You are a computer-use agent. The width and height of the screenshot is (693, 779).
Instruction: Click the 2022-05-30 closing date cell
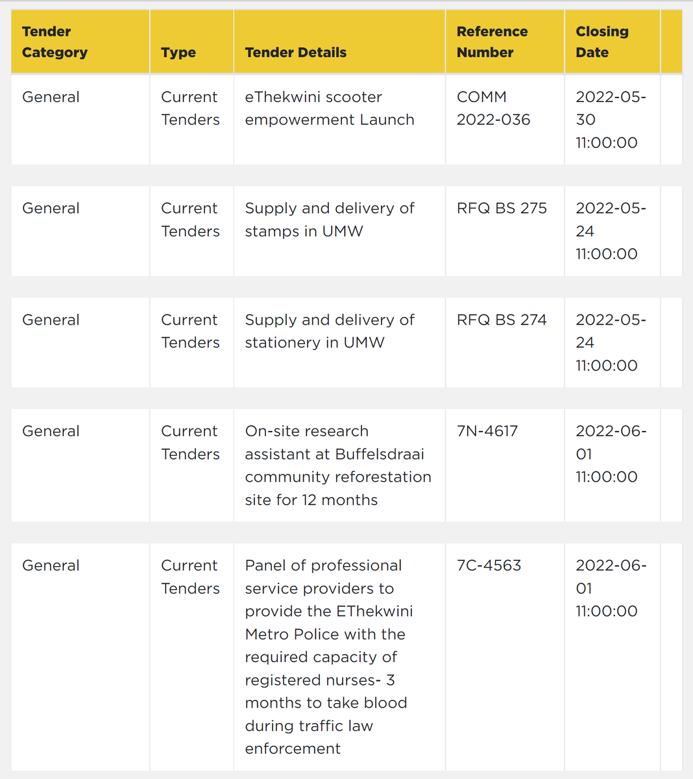611,119
